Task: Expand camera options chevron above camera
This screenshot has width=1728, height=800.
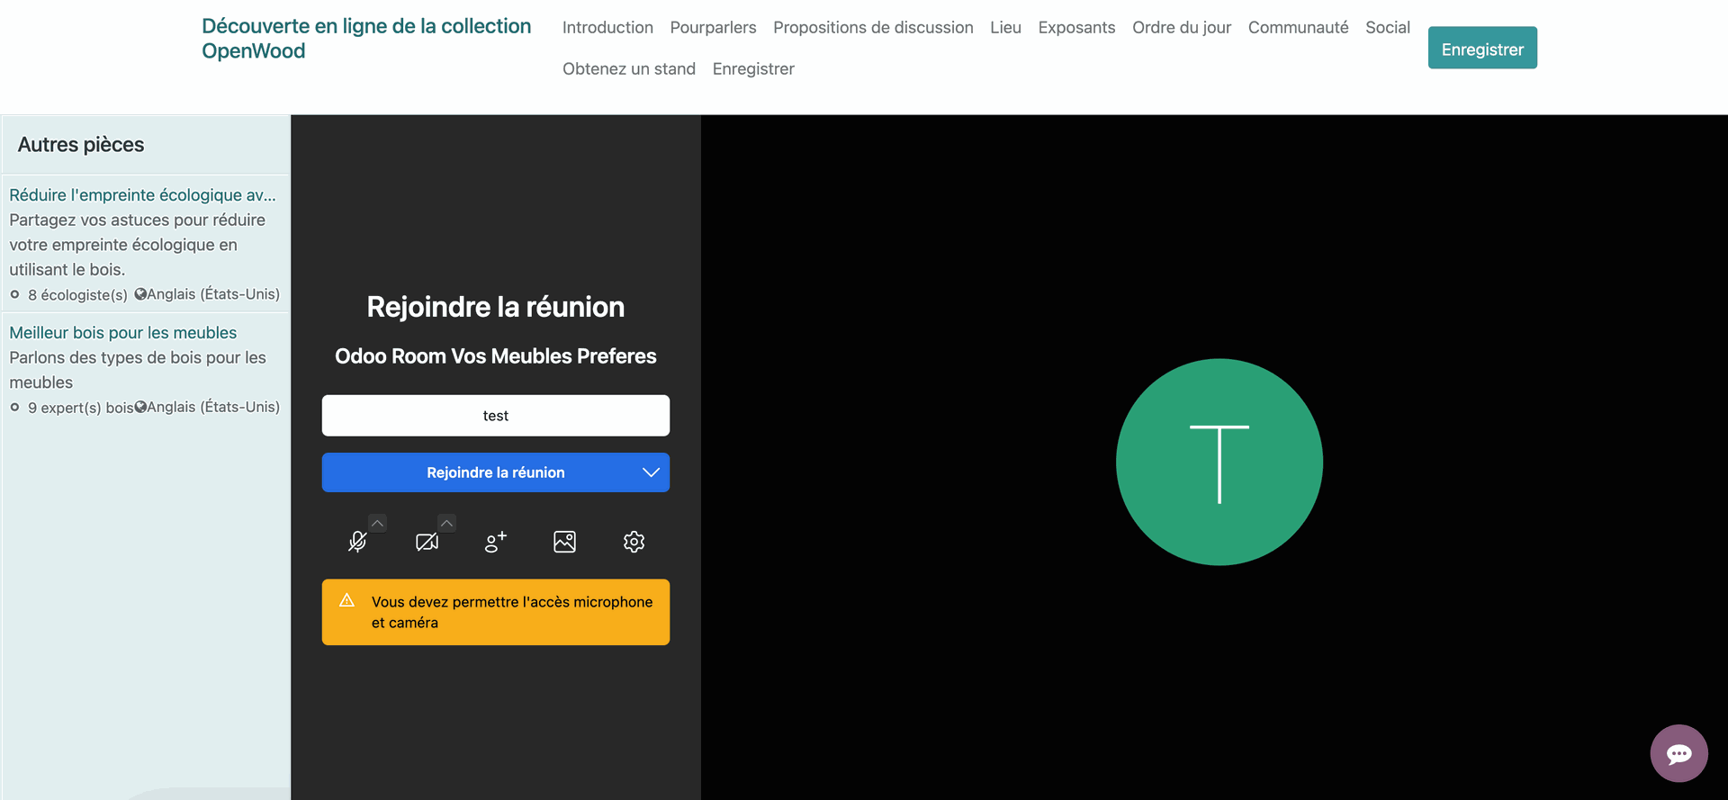Action: (x=446, y=523)
